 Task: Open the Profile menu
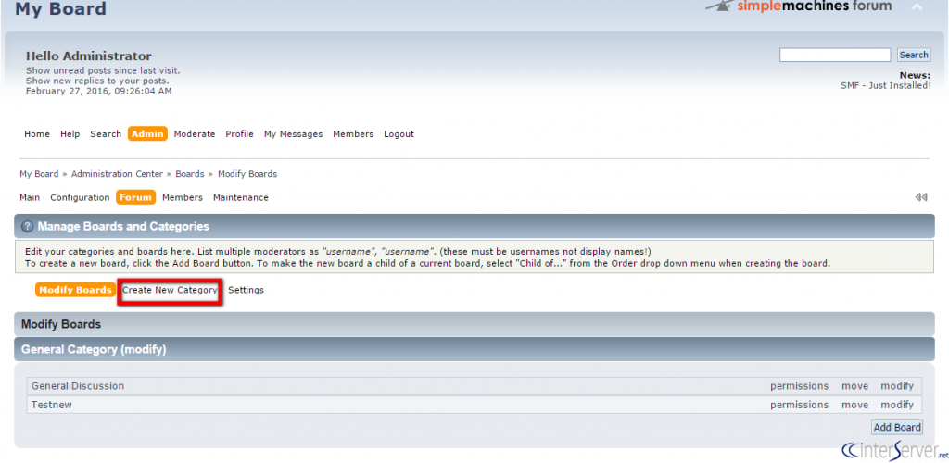pyautogui.click(x=240, y=134)
